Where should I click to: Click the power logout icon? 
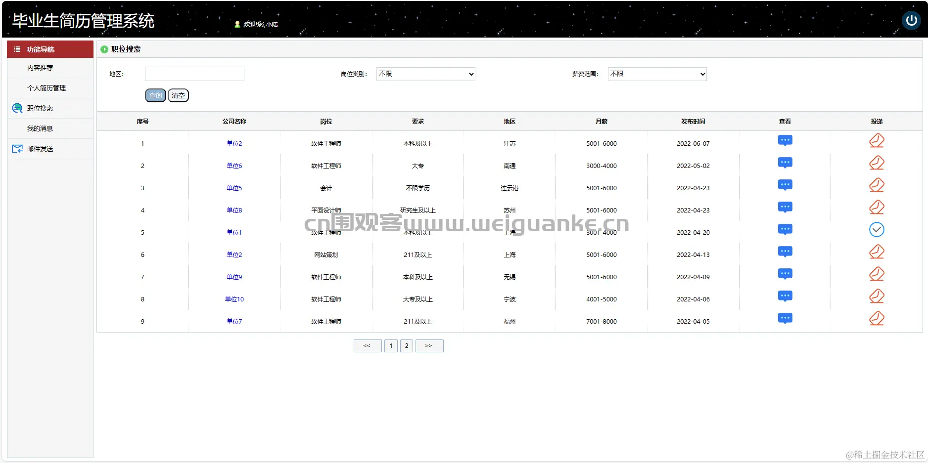tap(911, 21)
